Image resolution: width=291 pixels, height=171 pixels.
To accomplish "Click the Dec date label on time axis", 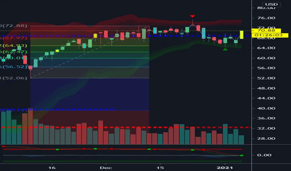I will (106, 168).
